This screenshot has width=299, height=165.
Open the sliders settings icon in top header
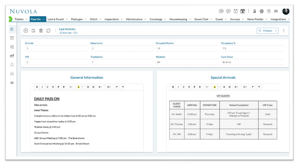[276, 11]
